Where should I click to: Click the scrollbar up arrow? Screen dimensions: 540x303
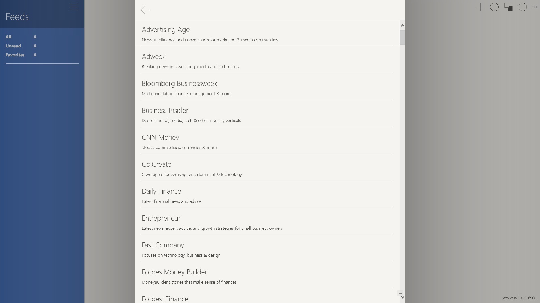[x=402, y=26]
